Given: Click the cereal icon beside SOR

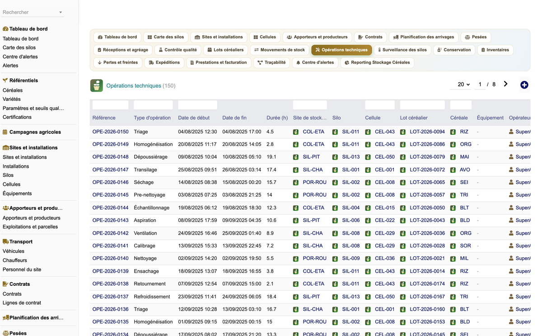Looking at the screenshot, I should tap(453, 246).
